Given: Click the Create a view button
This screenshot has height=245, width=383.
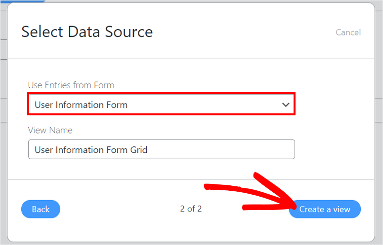Looking at the screenshot, I should [x=325, y=209].
